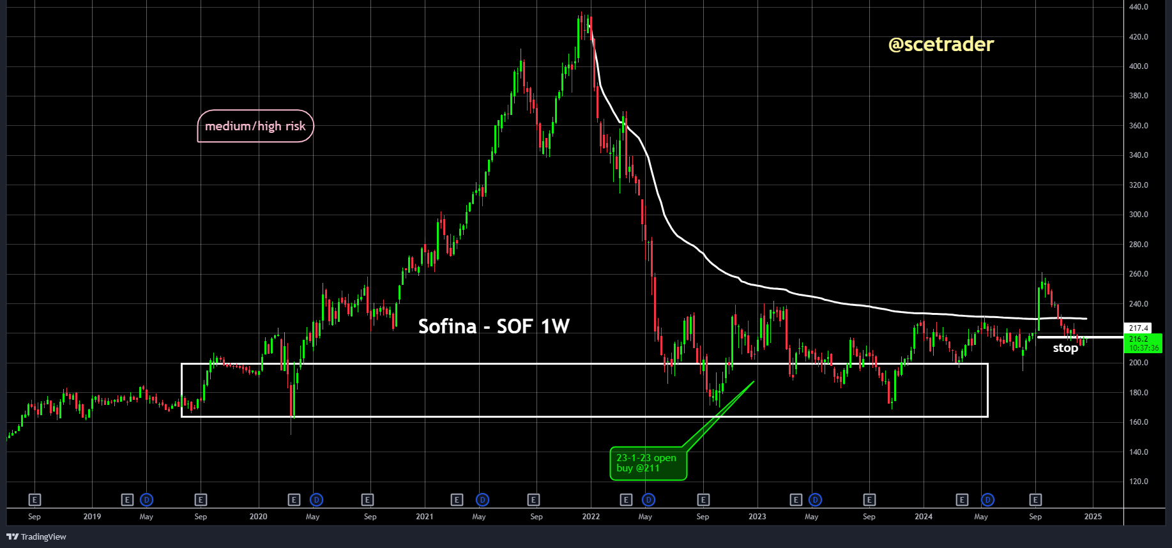The height and width of the screenshot is (548, 1172).
Task: Open the earnings E marker above Sep 2020
Action: tap(367, 499)
